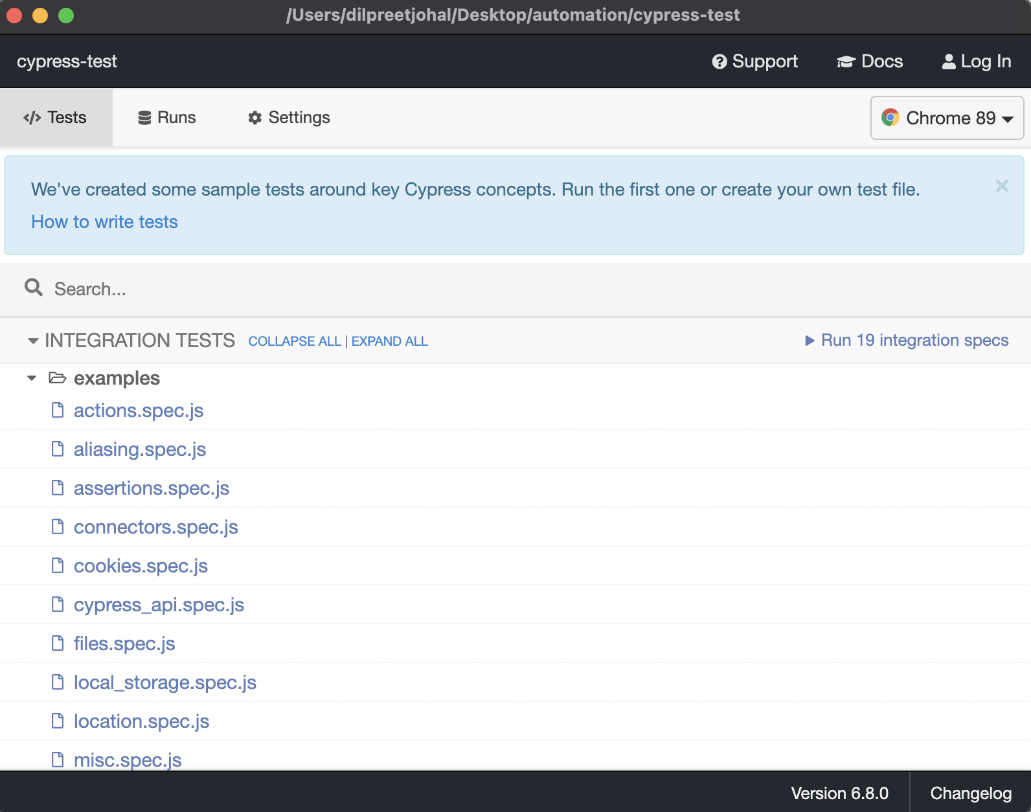Switch to the Runs tab
This screenshot has height=812, width=1031.
[167, 118]
